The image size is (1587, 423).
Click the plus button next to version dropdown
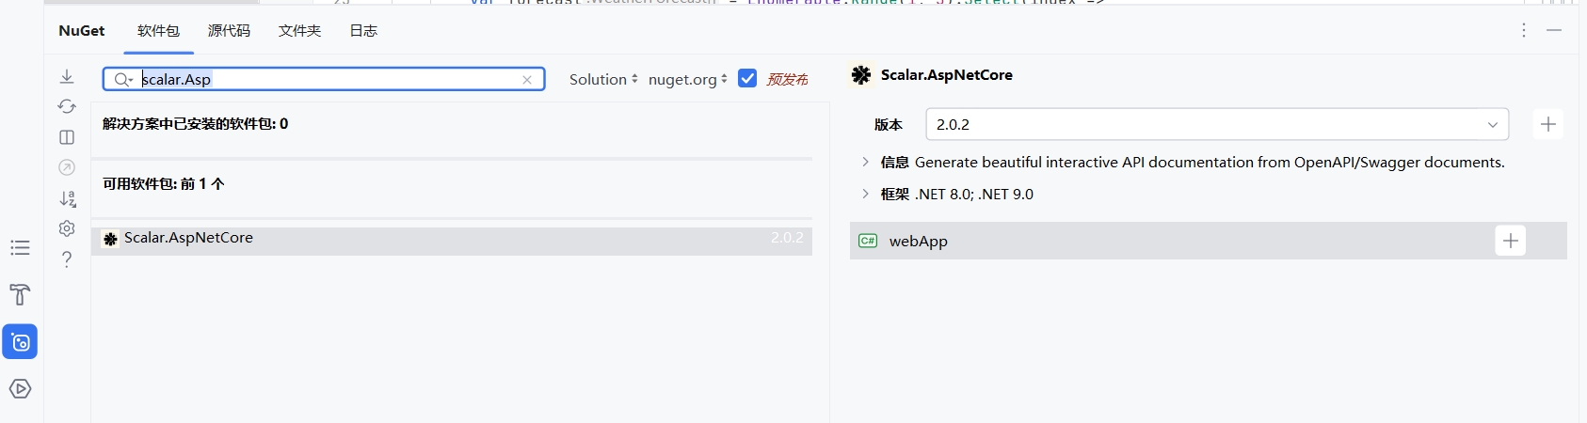1548,124
